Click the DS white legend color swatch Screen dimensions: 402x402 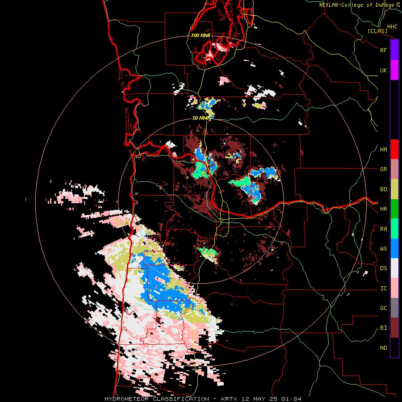pyautogui.click(x=394, y=268)
